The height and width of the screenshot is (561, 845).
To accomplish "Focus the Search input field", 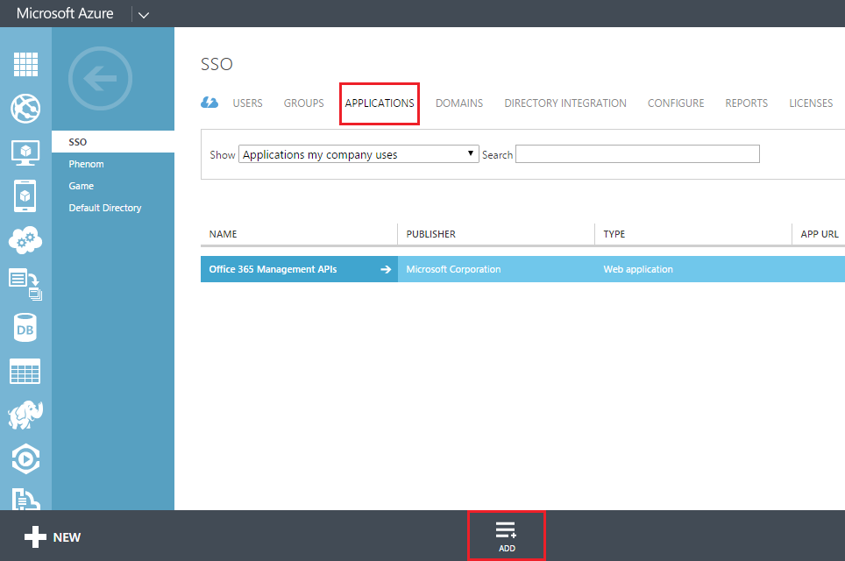I will [637, 154].
